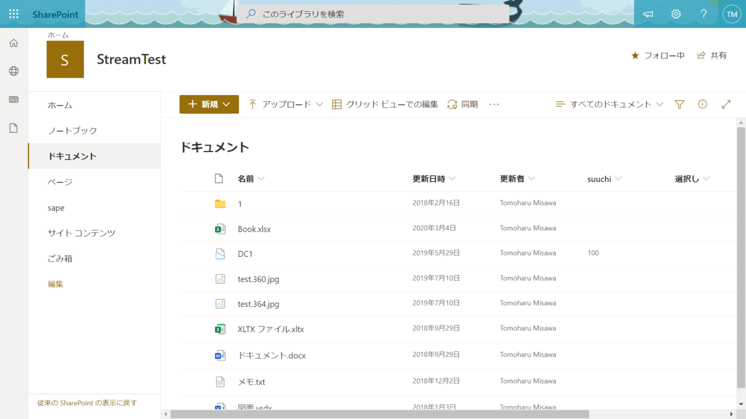Click the document set icon beside DC1
The height and width of the screenshot is (419, 746).
click(220, 254)
